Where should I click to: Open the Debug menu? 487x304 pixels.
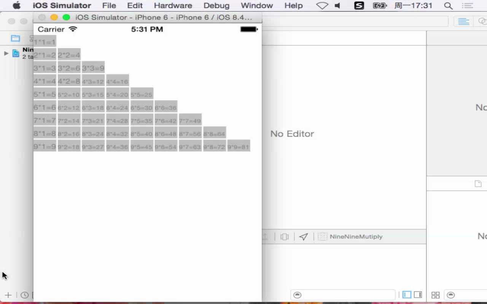point(216,5)
